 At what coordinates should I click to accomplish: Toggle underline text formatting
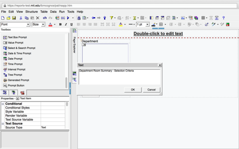(71, 25)
